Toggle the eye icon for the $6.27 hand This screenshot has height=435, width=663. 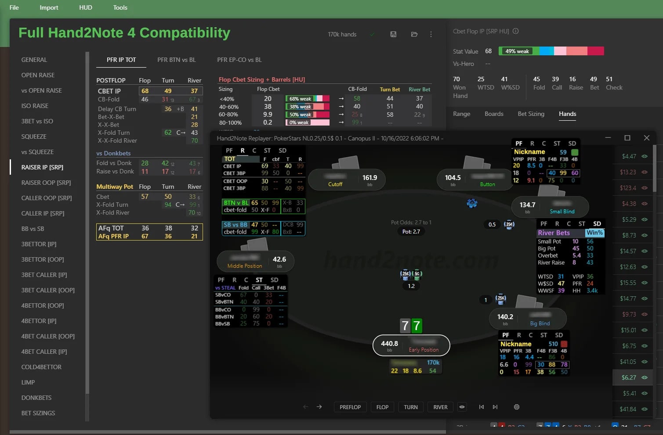(x=645, y=377)
